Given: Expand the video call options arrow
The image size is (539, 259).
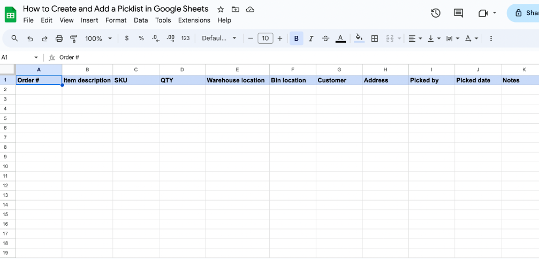Looking at the screenshot, I should (x=495, y=13).
